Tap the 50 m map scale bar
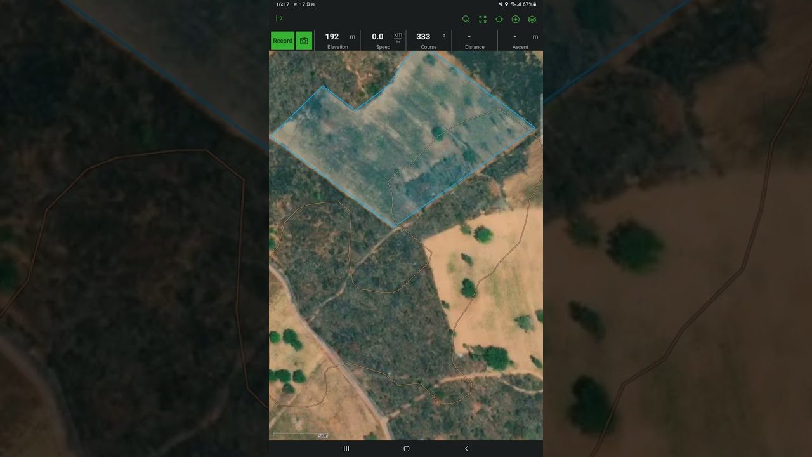The height and width of the screenshot is (457, 812). [x=300, y=435]
